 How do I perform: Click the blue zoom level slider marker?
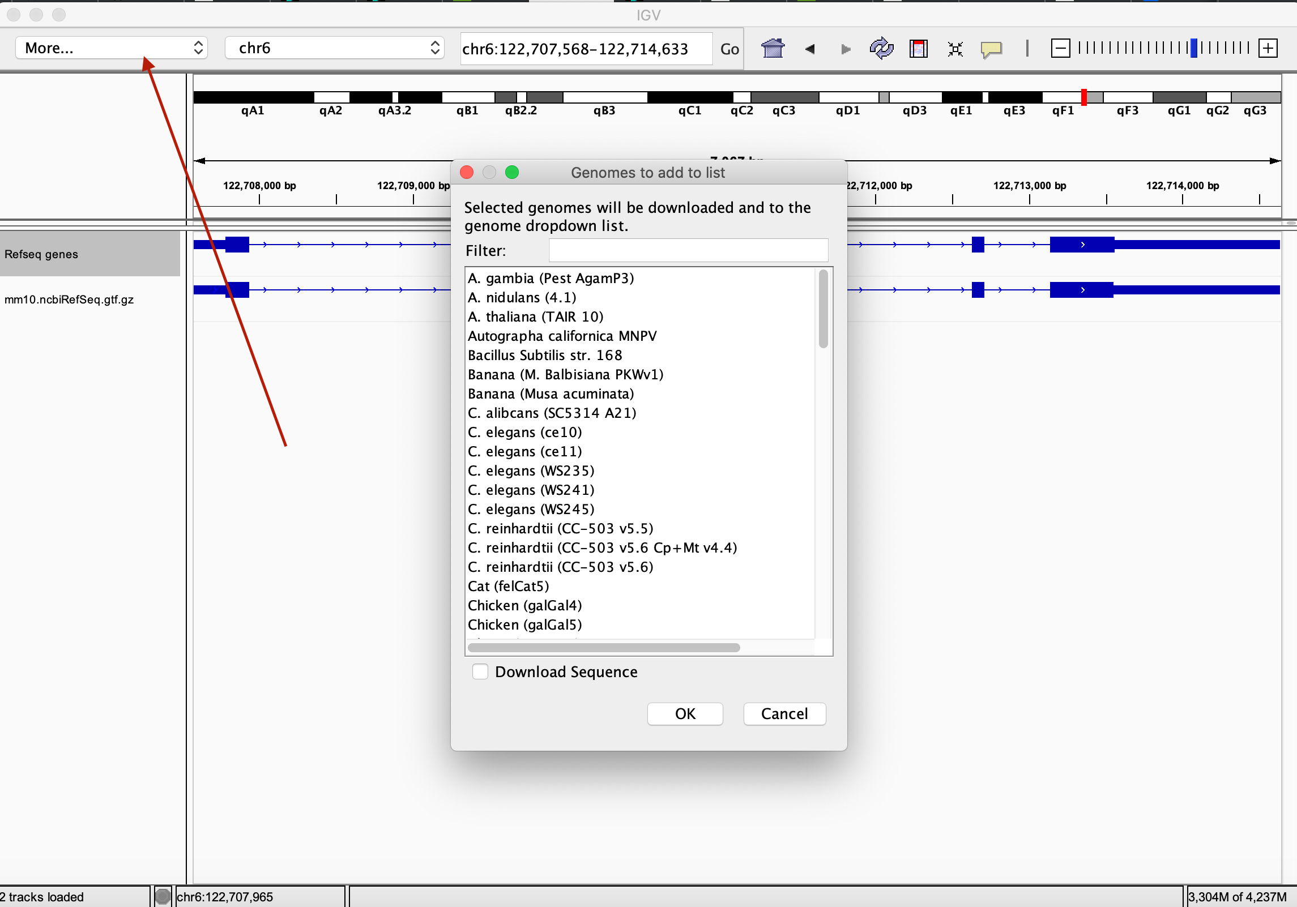[1193, 48]
